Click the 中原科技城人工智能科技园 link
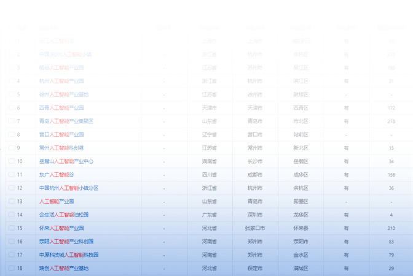The height and width of the screenshot is (276, 413). point(69,255)
